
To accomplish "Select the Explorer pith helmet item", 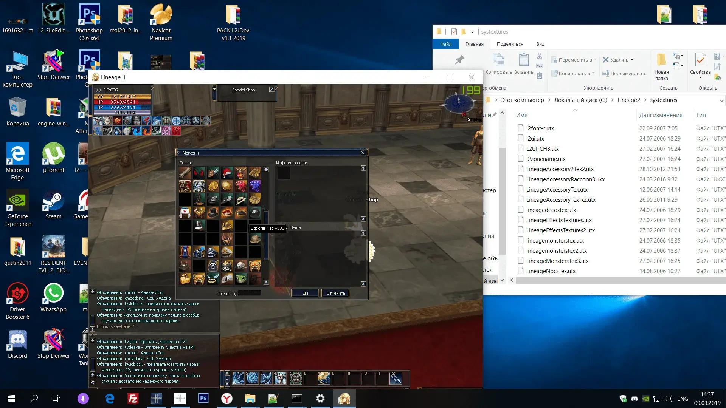I will [x=255, y=239].
